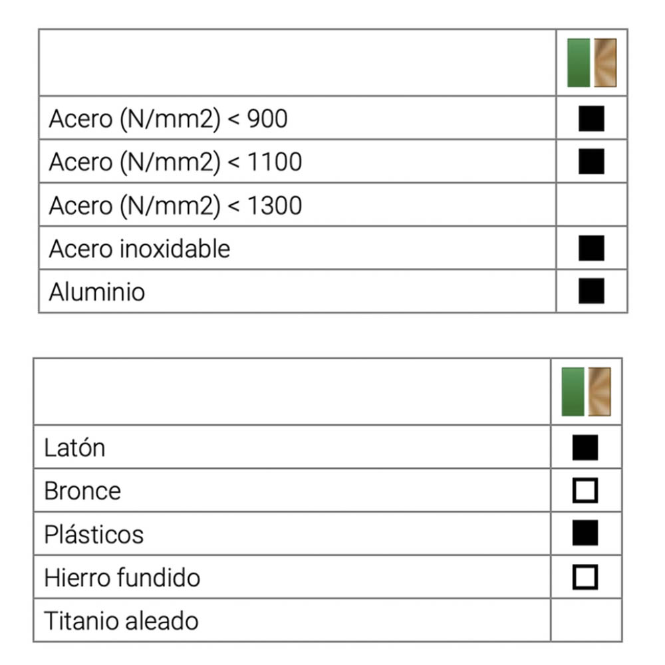Click the black square for Acero inoxidable
This screenshot has width=665, height=665.
(x=591, y=248)
